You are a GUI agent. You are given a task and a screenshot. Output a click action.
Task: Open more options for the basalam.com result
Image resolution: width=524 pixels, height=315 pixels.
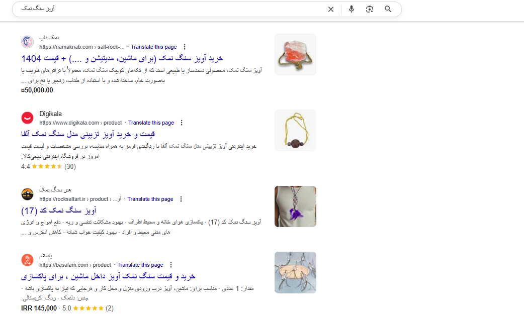click(x=171, y=265)
